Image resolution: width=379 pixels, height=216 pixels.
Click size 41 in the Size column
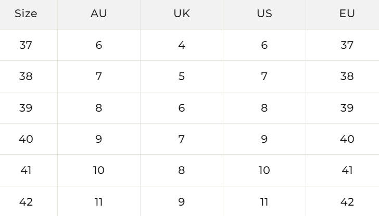pyautogui.click(x=26, y=170)
